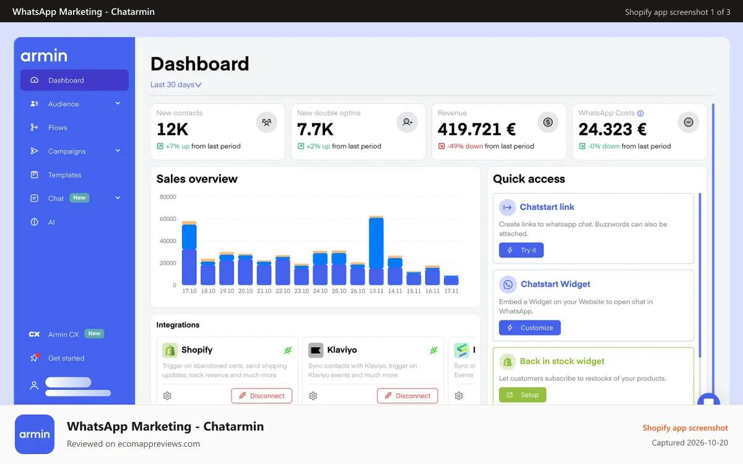This screenshot has height=464, width=743.
Task: Click the main dashboard vertical scrollbar
Action: click(x=713, y=254)
